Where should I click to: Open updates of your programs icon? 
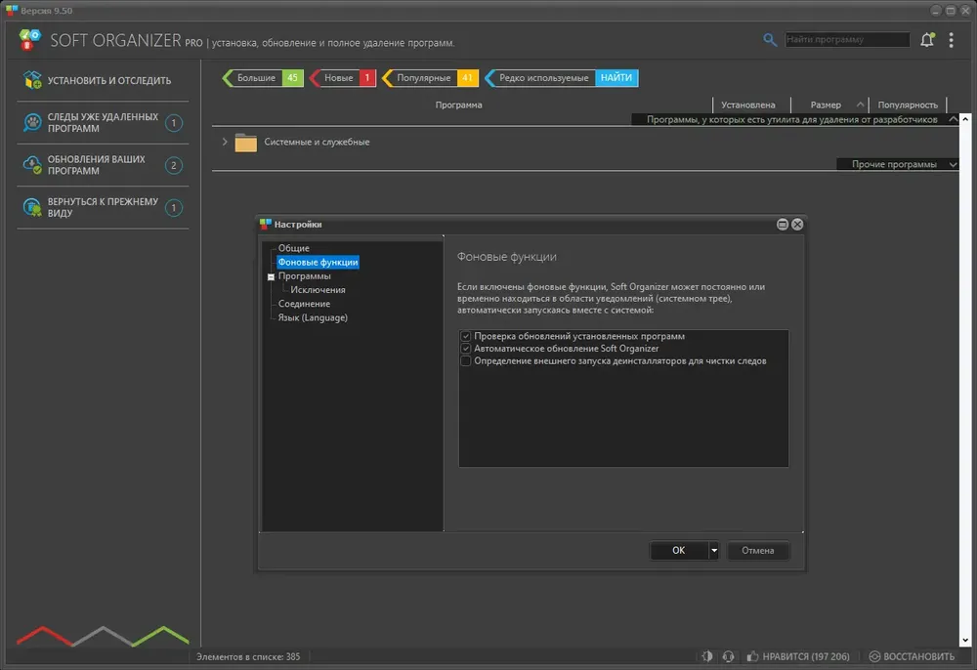pos(32,165)
